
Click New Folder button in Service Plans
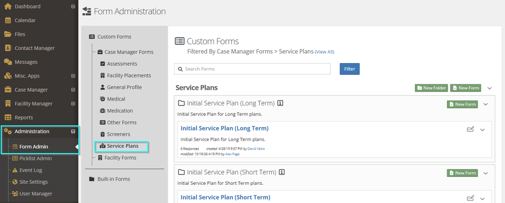pyautogui.click(x=431, y=88)
